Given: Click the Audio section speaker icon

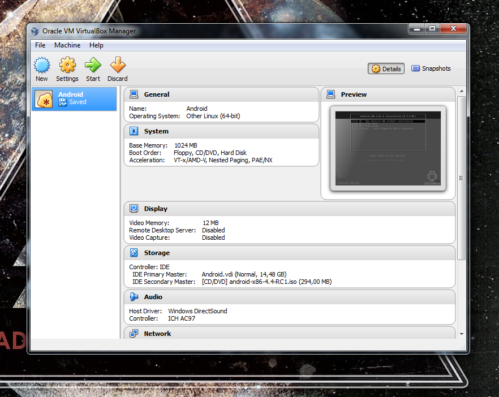Looking at the screenshot, I should coord(134,297).
